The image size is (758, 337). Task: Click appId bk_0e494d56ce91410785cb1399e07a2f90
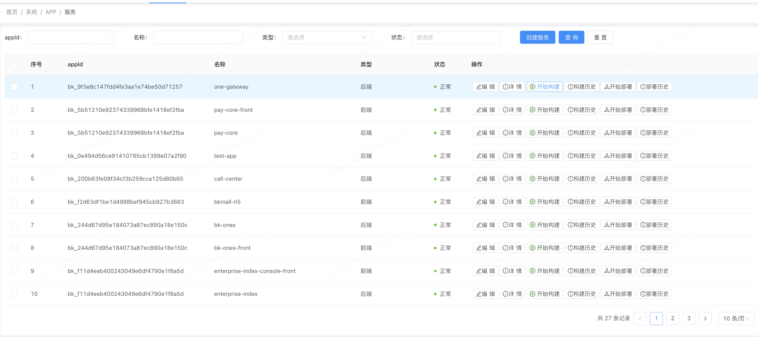tap(127, 156)
